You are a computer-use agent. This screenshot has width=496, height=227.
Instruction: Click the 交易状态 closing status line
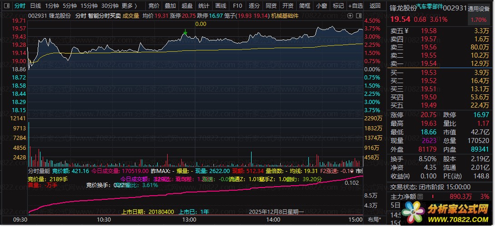coord(431,187)
